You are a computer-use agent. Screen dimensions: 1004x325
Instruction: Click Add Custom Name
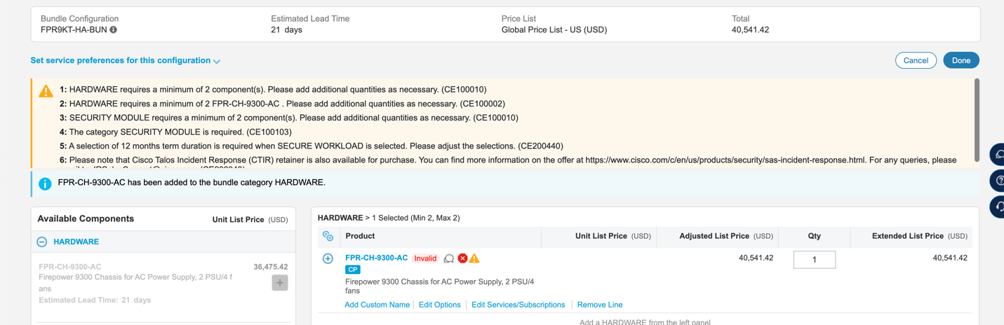(x=377, y=305)
